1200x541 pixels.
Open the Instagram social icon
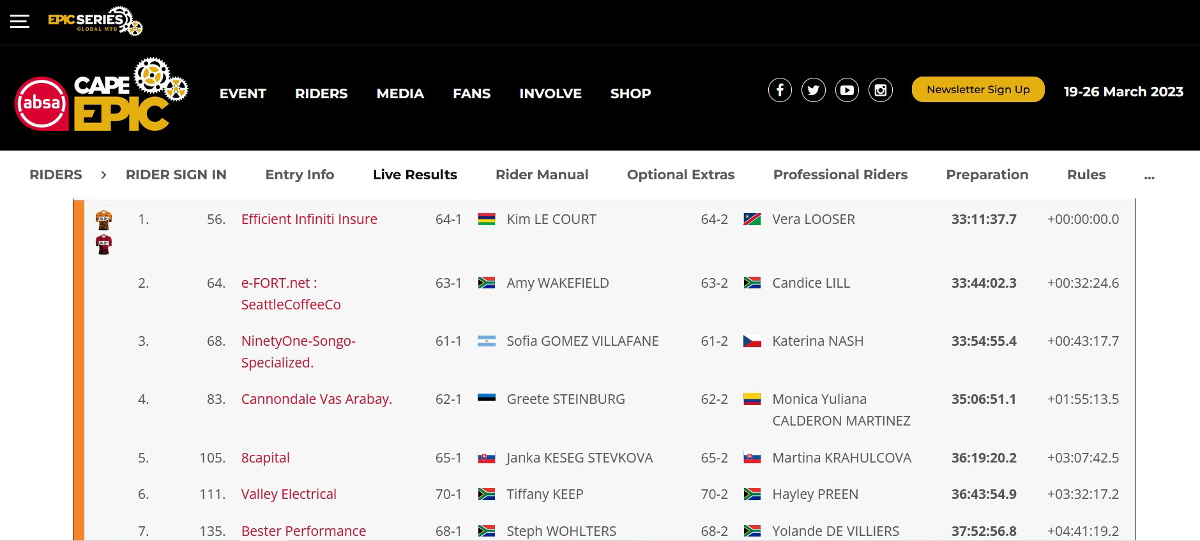(881, 90)
